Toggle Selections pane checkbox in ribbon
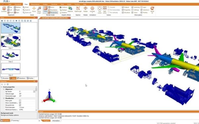The width and height of the screenshot is (199, 124). click(x=142, y=10)
